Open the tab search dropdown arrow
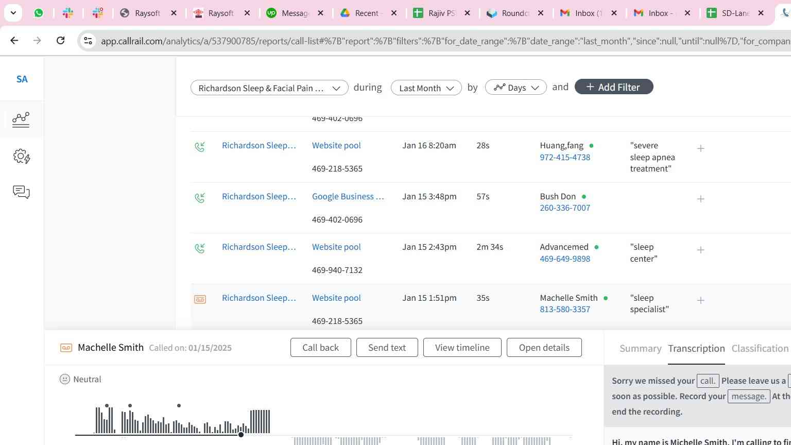 13,13
